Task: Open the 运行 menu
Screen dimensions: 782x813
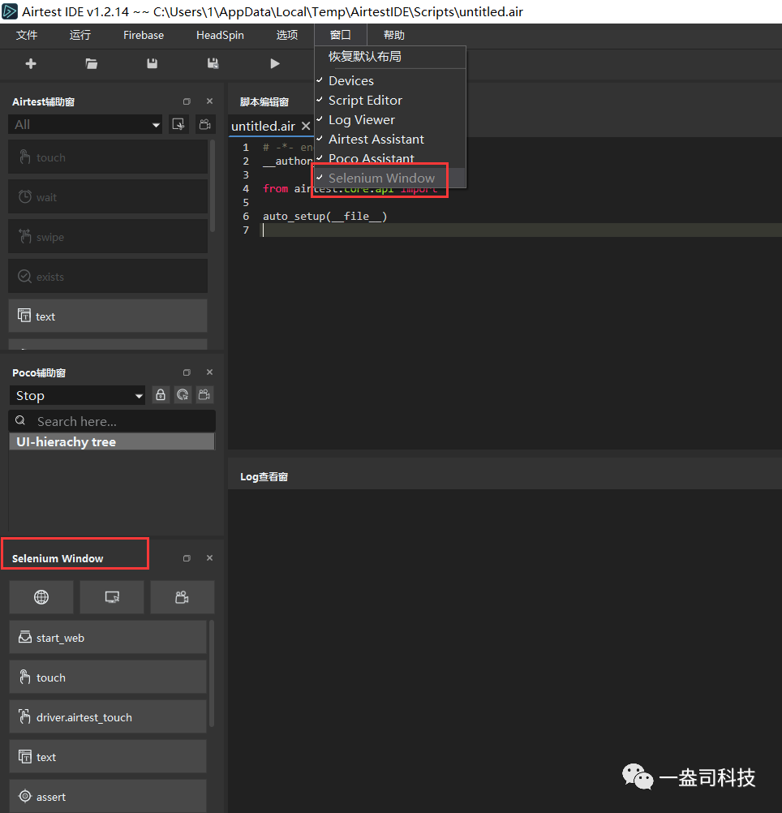Action: [x=79, y=35]
